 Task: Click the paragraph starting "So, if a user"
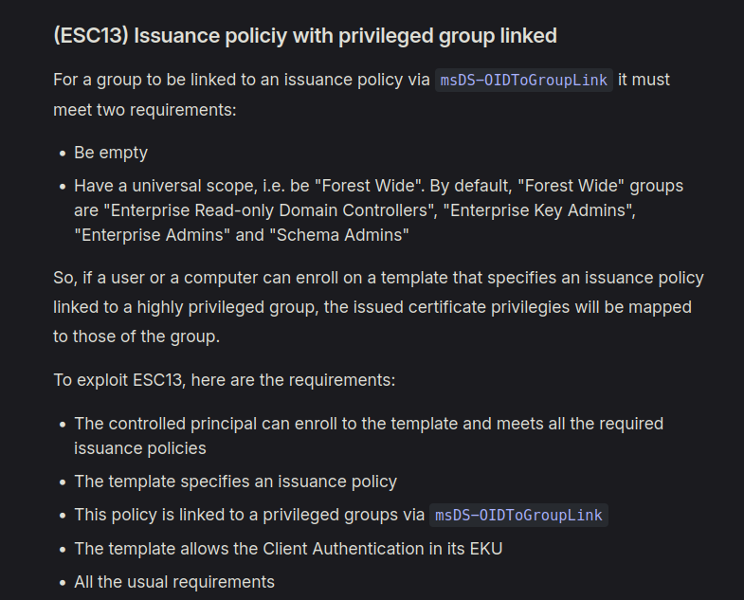(x=379, y=307)
